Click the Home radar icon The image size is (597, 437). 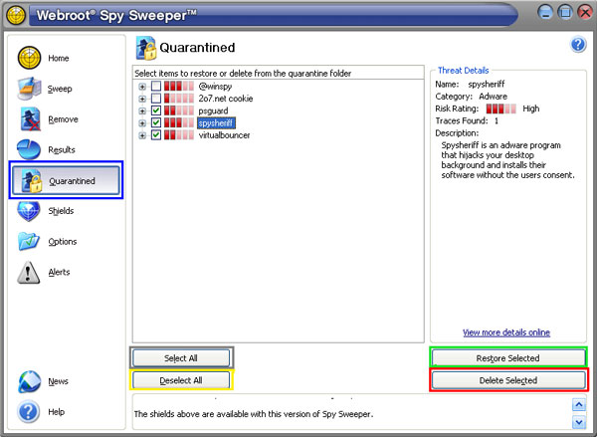tap(29, 58)
